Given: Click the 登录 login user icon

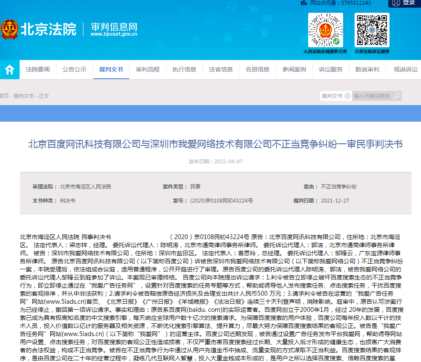Looking at the screenshot, I should (396, 3).
